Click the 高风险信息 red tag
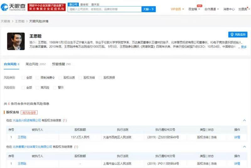The image size is (251, 168). (29, 112)
